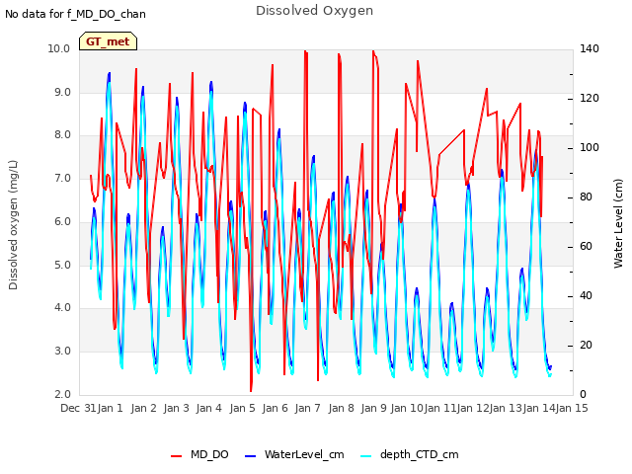The width and height of the screenshot is (632, 474).
Task: Click the 10.0 left axis value
Action: (59, 48)
